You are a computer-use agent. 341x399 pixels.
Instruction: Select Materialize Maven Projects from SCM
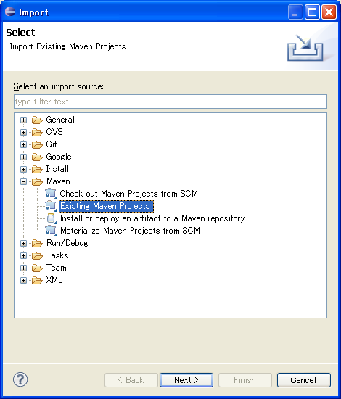coord(130,231)
